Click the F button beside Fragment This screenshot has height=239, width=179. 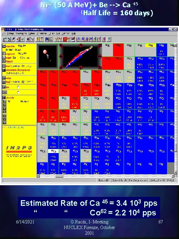(4, 54)
